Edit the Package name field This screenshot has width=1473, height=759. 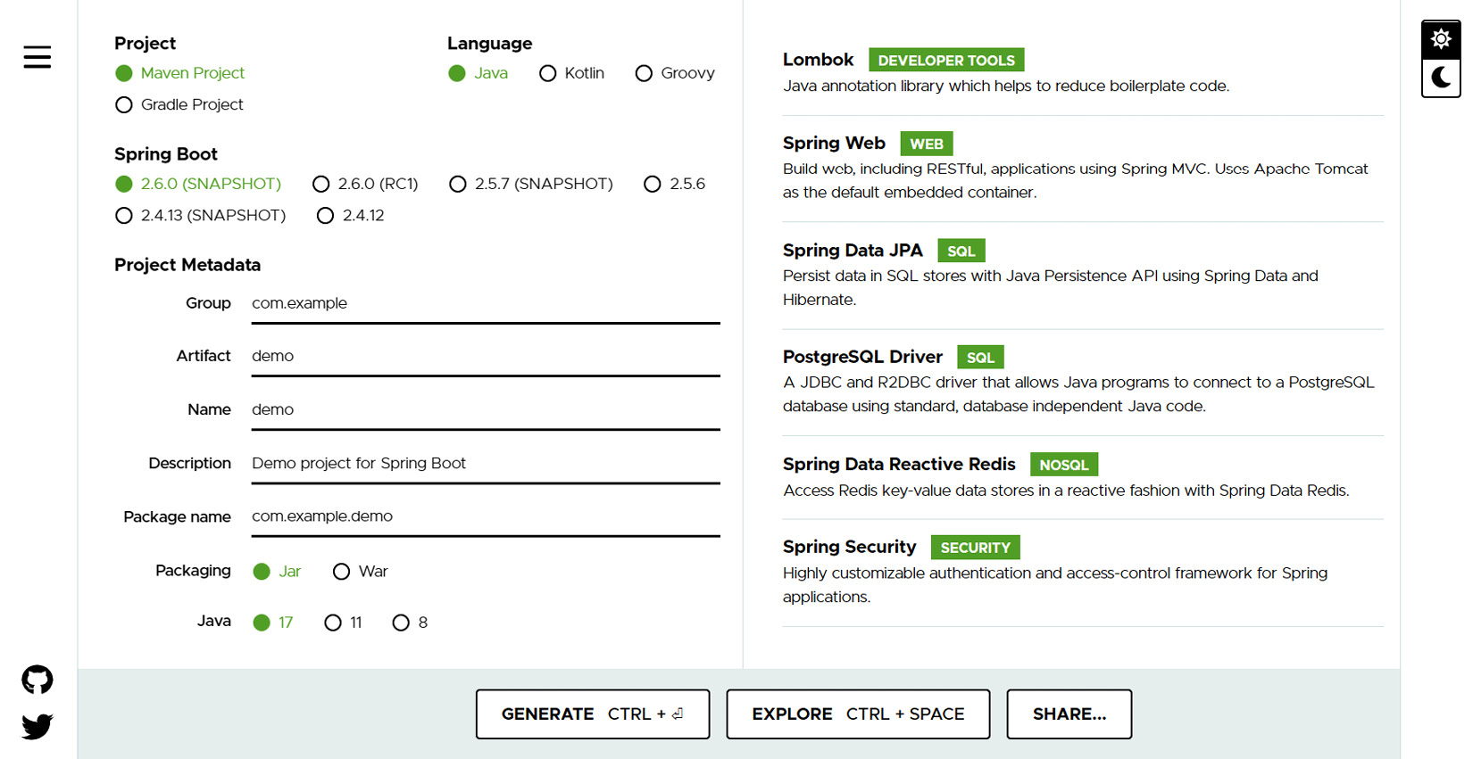pyautogui.click(x=486, y=516)
